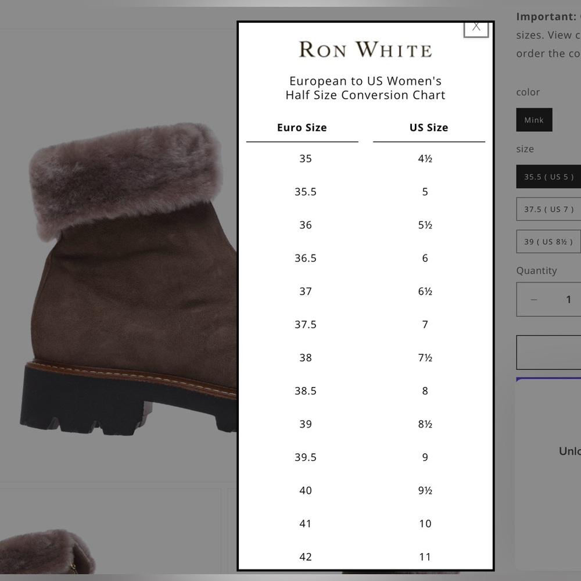This screenshot has width=581, height=581.
Task: Decrease quantity with minus button
Action: tap(533, 299)
